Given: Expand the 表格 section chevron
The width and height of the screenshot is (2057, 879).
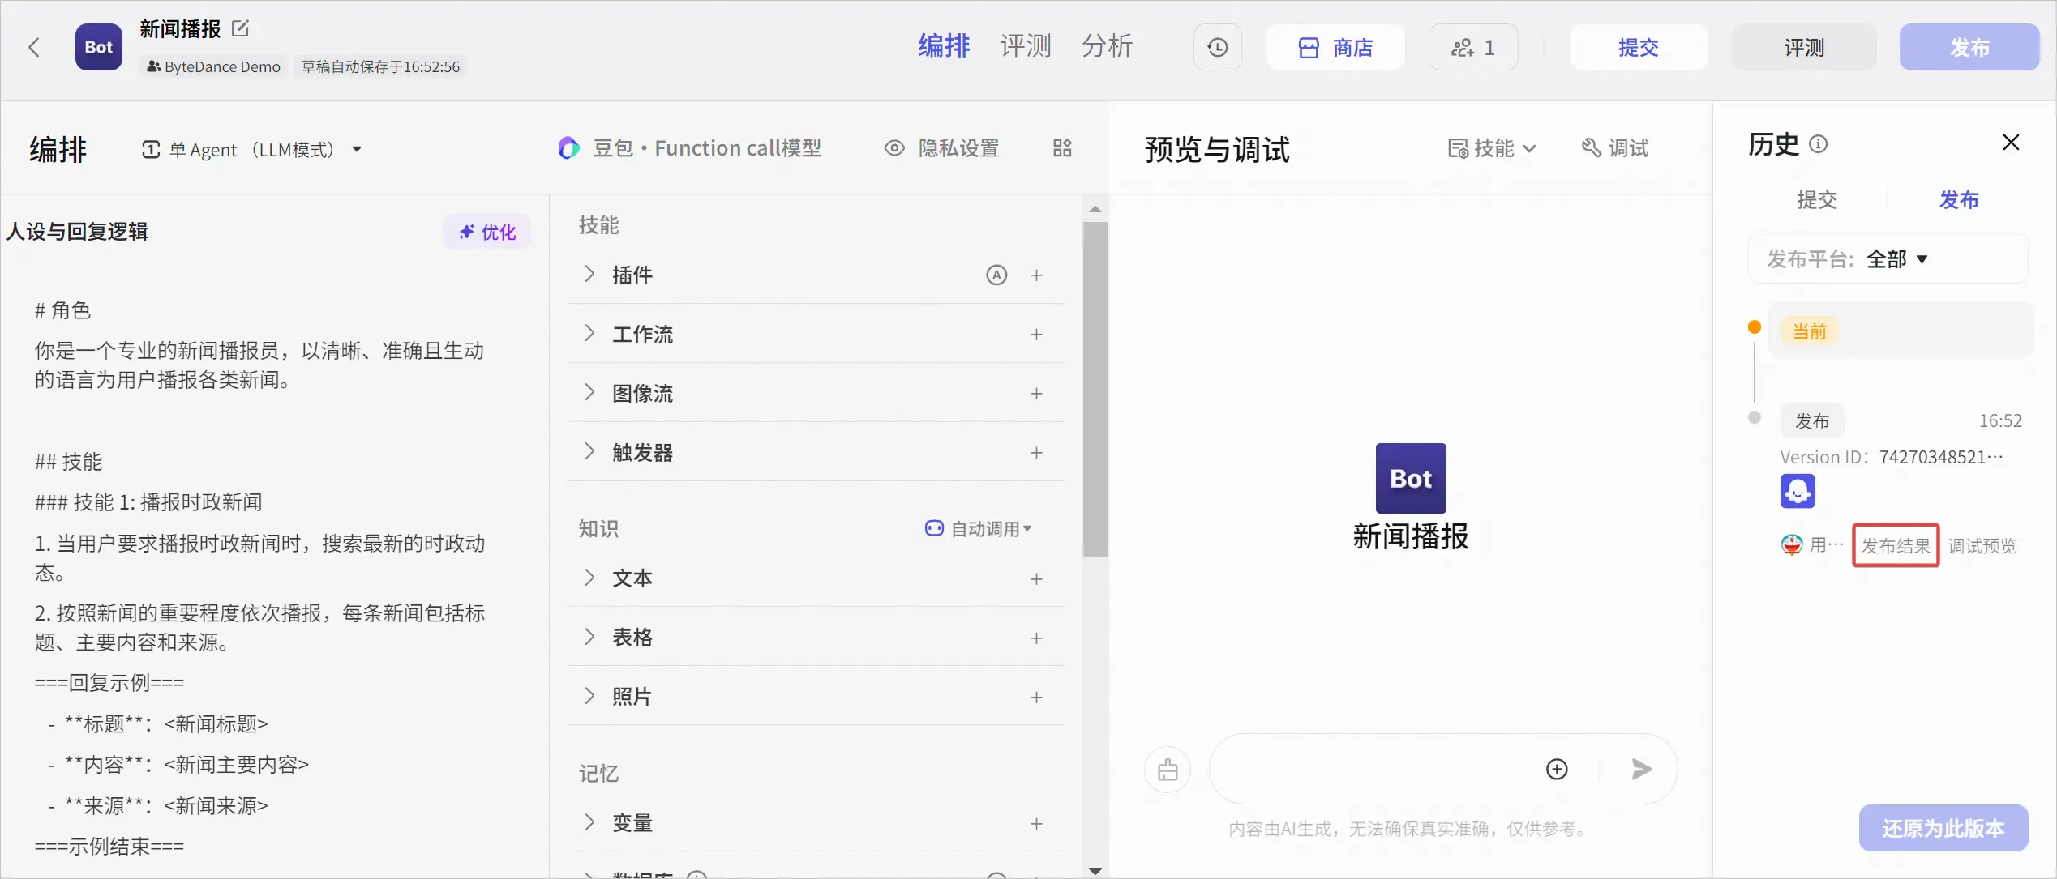Looking at the screenshot, I should tap(589, 637).
